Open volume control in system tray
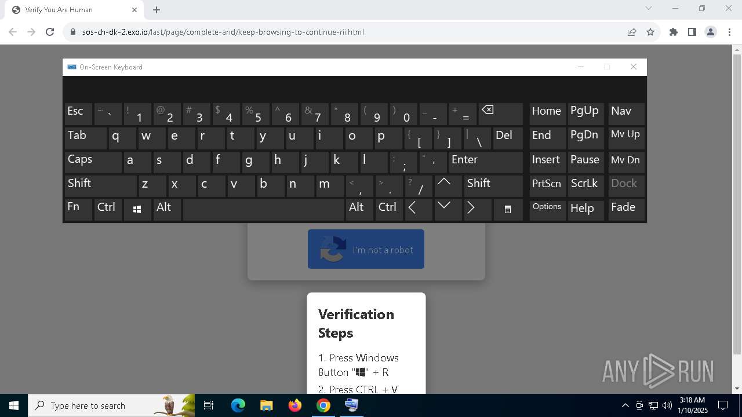The width and height of the screenshot is (742, 417). [x=667, y=405]
